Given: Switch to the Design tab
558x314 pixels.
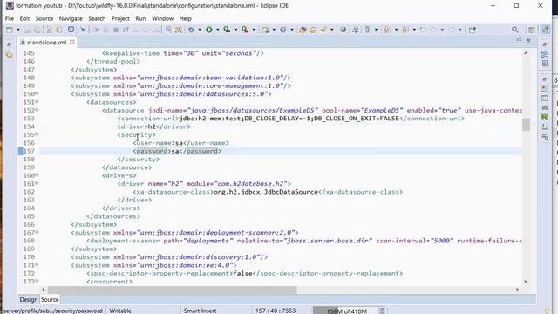Looking at the screenshot, I should click(29, 300).
